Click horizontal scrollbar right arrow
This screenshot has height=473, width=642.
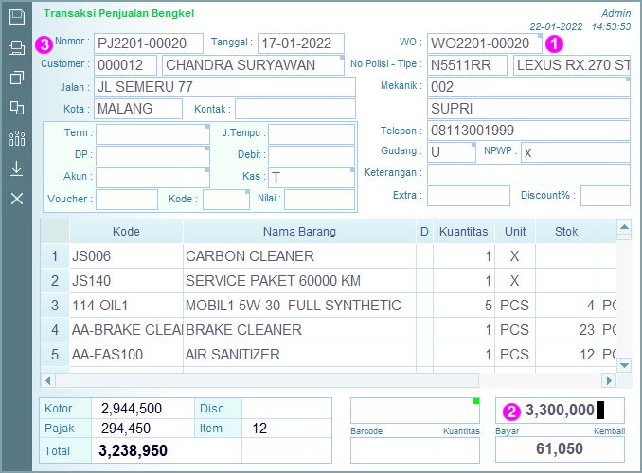pos(607,379)
